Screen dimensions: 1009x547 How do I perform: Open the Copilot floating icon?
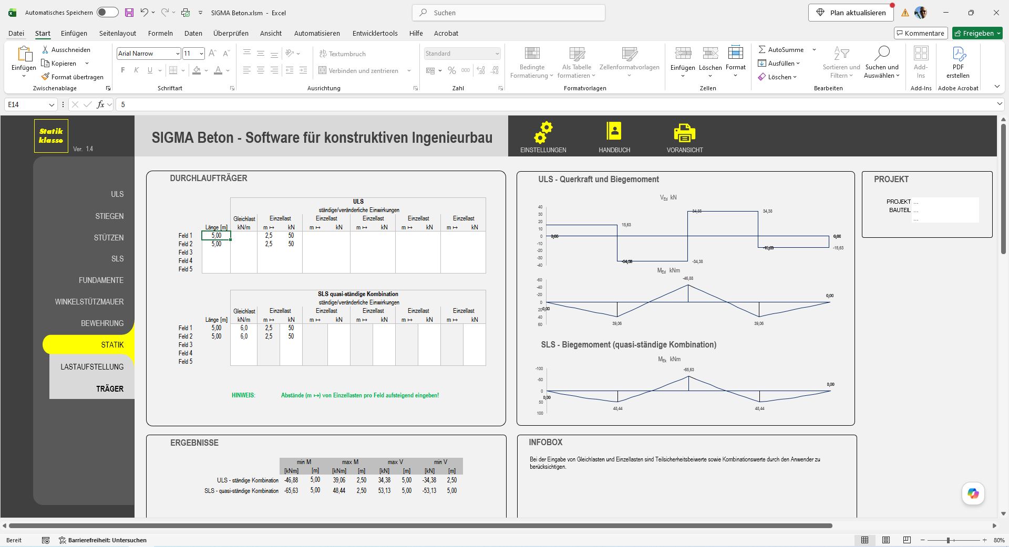tap(973, 493)
